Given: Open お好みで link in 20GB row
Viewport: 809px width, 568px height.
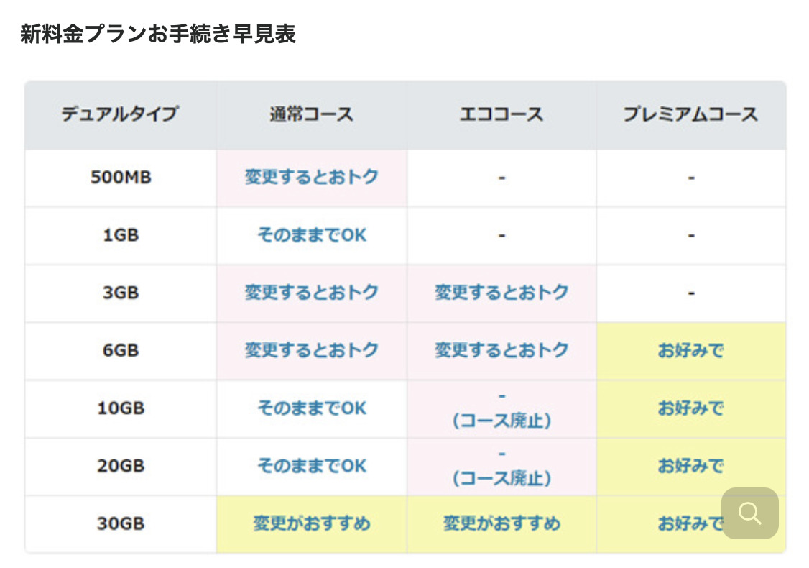Looking at the screenshot, I should [690, 465].
